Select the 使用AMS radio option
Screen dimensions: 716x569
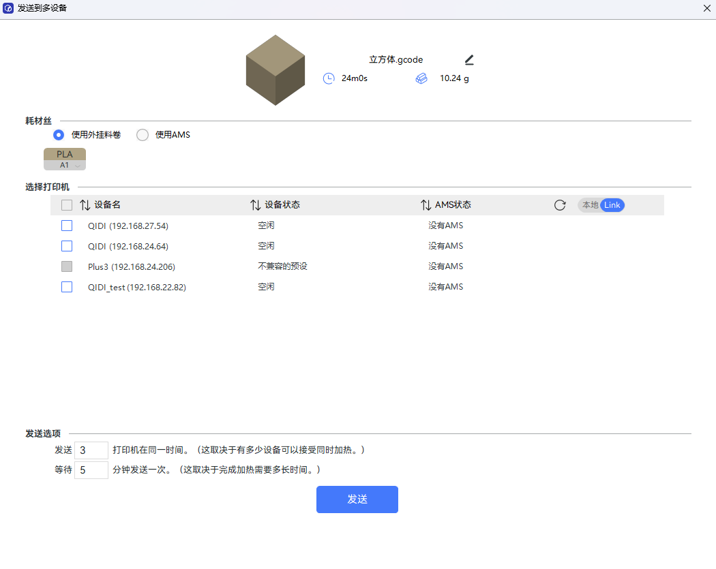pos(143,135)
